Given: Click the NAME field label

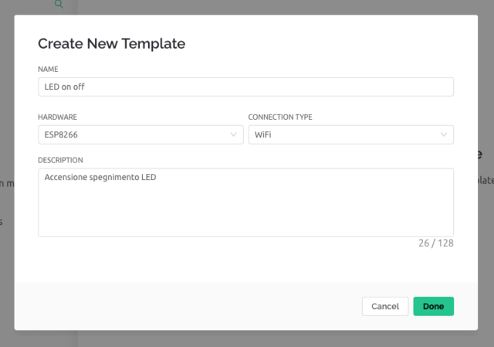Looking at the screenshot, I should point(48,70).
